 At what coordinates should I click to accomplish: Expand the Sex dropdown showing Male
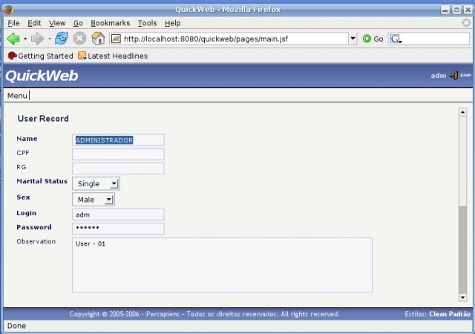click(x=94, y=200)
